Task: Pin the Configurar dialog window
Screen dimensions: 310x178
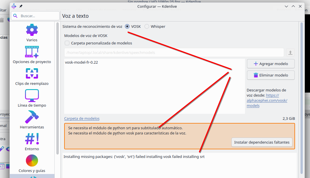Action: coord(21,6)
